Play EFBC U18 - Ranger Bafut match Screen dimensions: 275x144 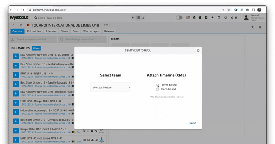(16, 103)
